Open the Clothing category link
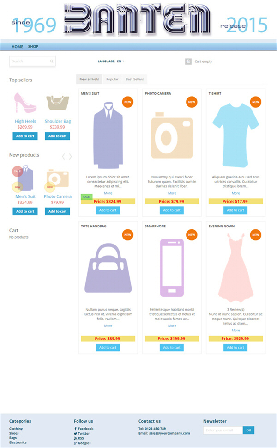Screen dimensions: 277x448 coord(16,429)
